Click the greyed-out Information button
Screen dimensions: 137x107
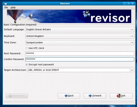click(x=17, y=96)
